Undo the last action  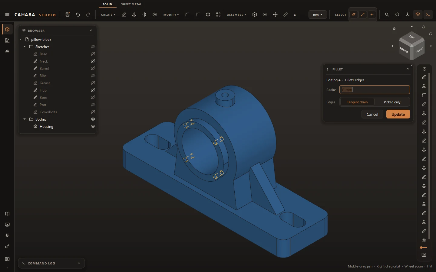click(x=78, y=15)
